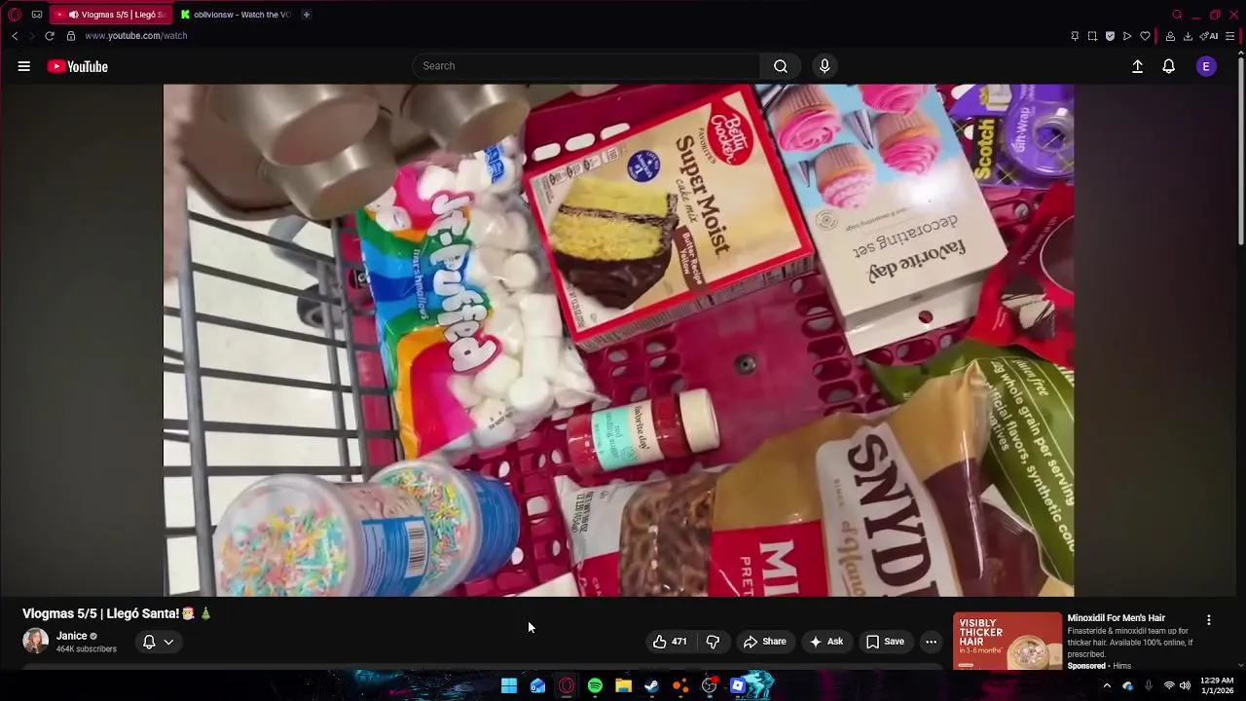Open the ad options three-dot menu
The width and height of the screenshot is (1246, 701).
(x=1209, y=620)
